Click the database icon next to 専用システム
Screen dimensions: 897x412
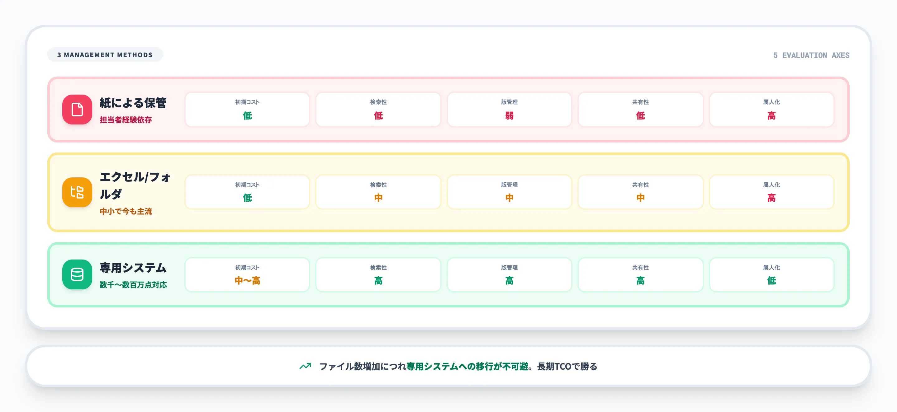click(77, 274)
